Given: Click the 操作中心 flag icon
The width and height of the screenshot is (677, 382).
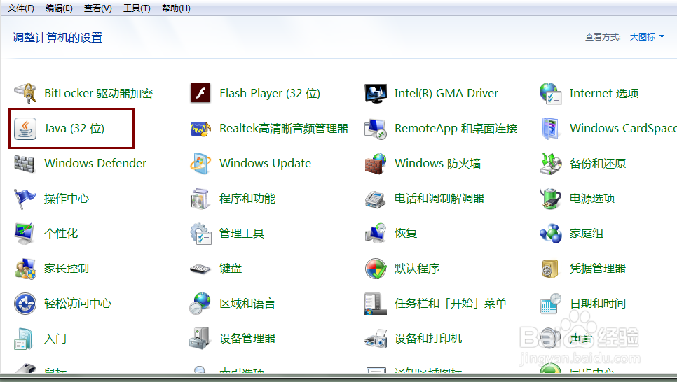Looking at the screenshot, I should (25, 198).
